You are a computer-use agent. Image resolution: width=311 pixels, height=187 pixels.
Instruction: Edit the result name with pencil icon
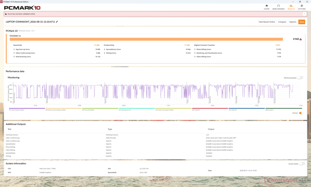coord(57,22)
